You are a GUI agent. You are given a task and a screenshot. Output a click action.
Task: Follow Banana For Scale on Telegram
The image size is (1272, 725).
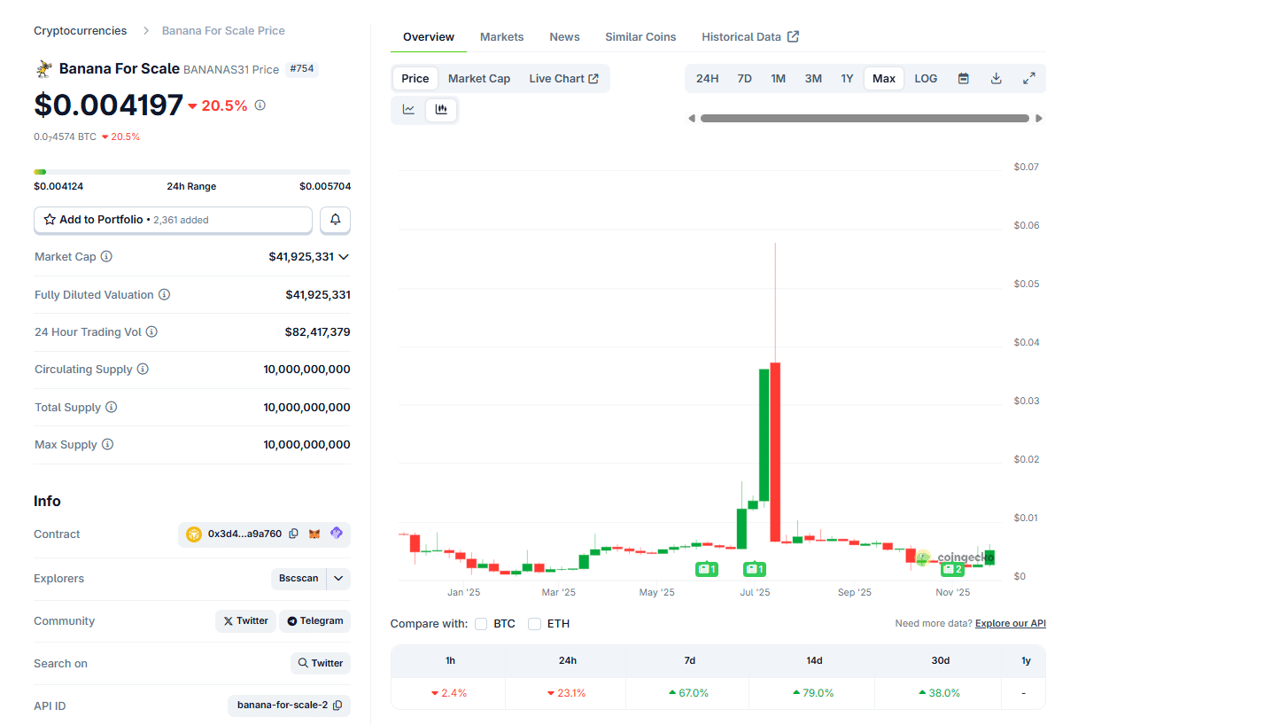314,620
